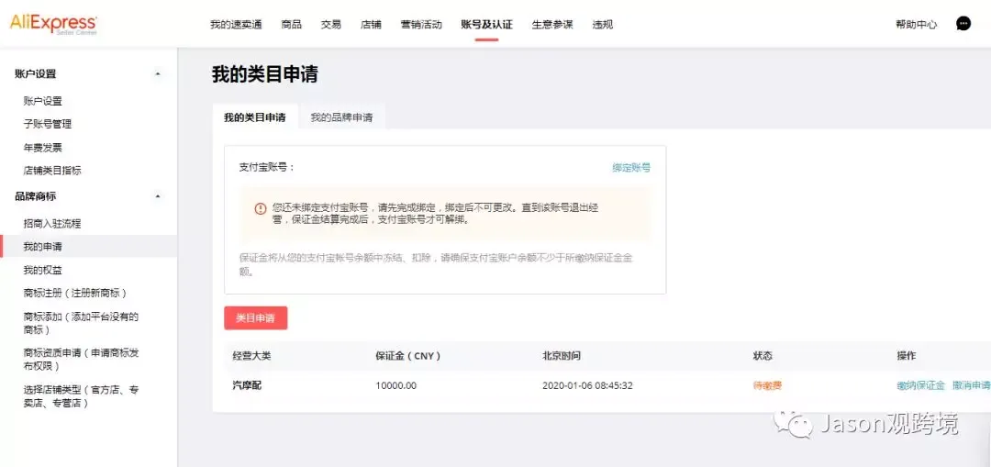Open 年费发票 in sidebar
Image resolution: width=991 pixels, height=467 pixels.
click(43, 147)
